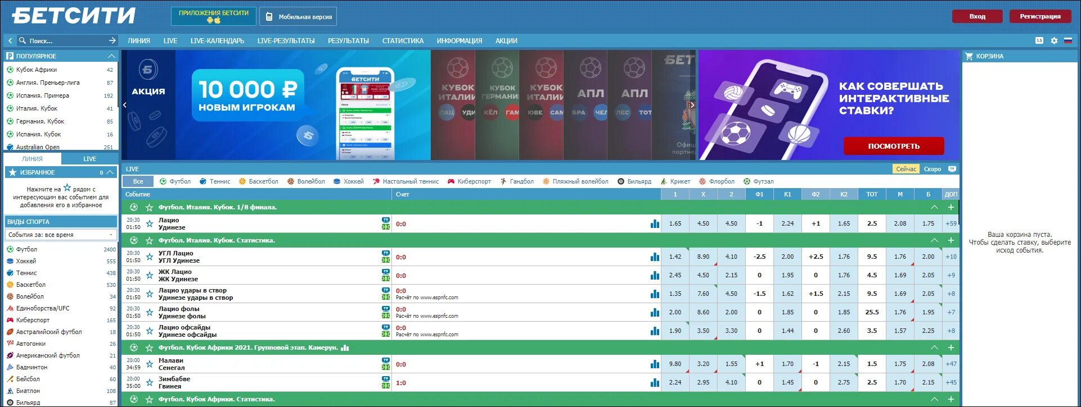Click the search arrow submit icon

[x=112, y=40]
